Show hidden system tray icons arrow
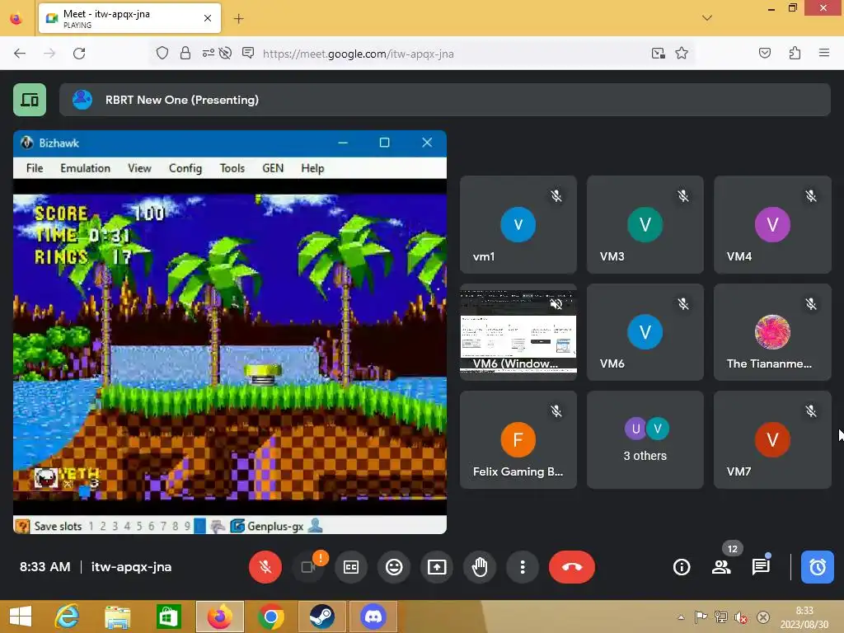 tap(681, 617)
